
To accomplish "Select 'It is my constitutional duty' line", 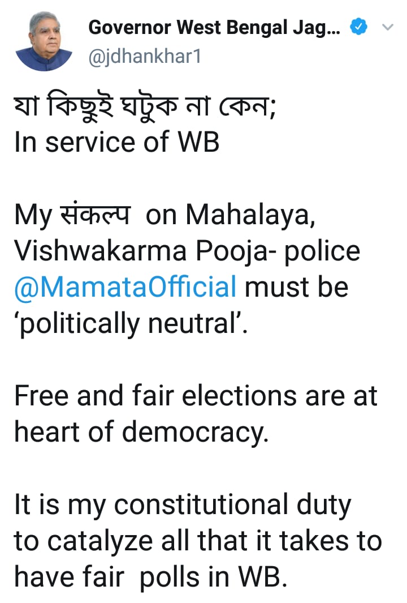I will pos(183,505).
